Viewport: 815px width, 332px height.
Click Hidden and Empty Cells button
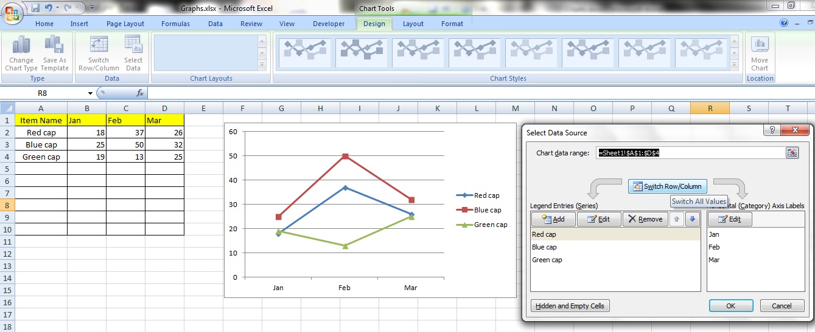tap(570, 306)
